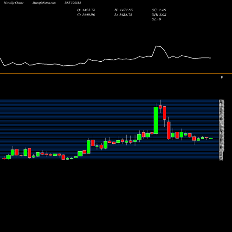The width and height of the screenshot is (232, 232).
Task: Select the open value O: 1428.75
Action: pyautogui.click(x=86, y=10)
